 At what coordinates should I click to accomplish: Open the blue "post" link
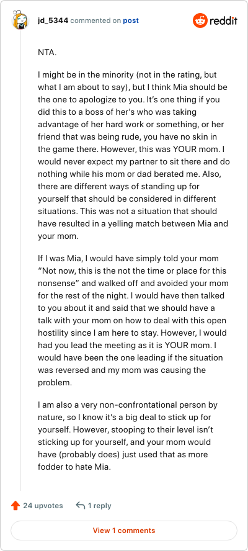tap(131, 20)
